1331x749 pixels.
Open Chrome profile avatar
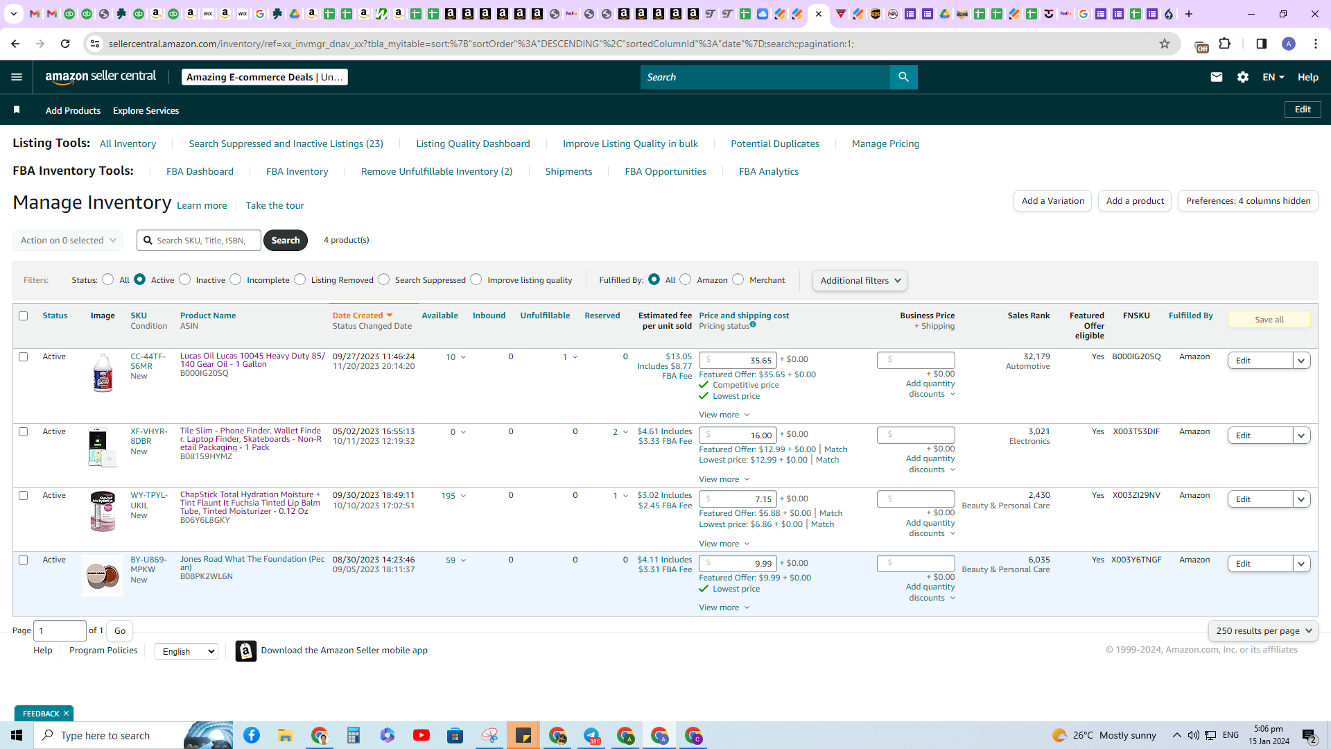(1289, 44)
